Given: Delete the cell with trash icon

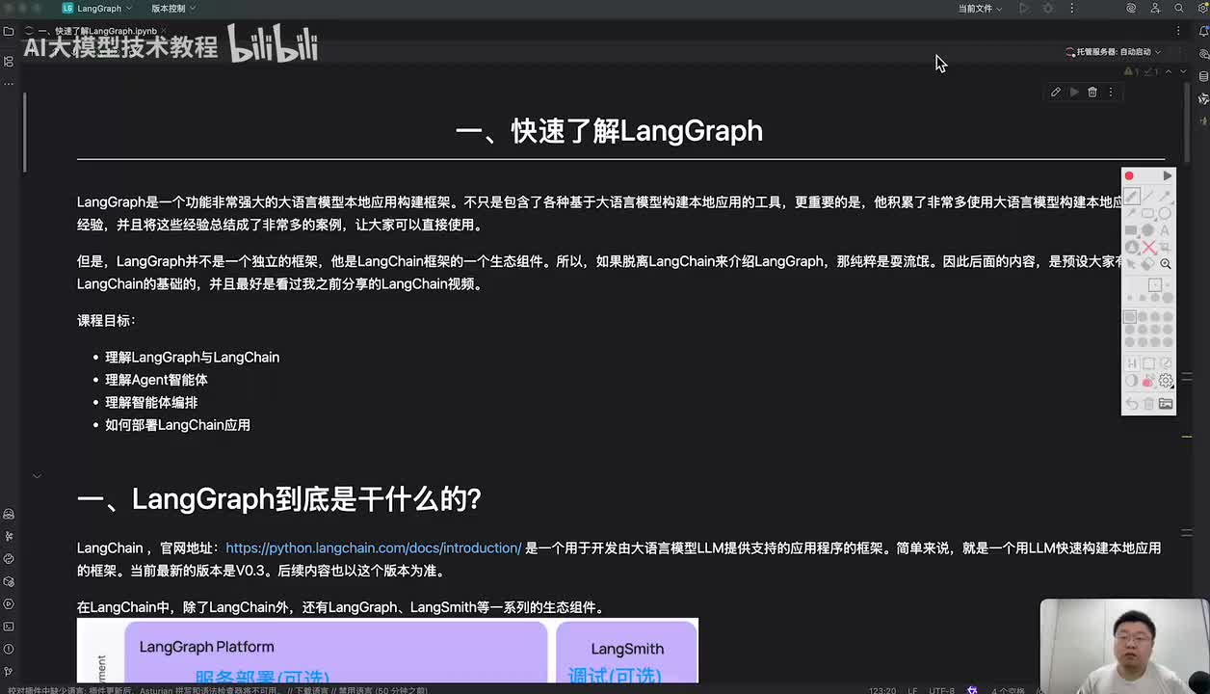Looking at the screenshot, I should 1092,93.
